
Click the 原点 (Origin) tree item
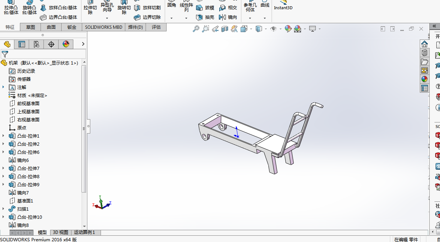click(17, 128)
